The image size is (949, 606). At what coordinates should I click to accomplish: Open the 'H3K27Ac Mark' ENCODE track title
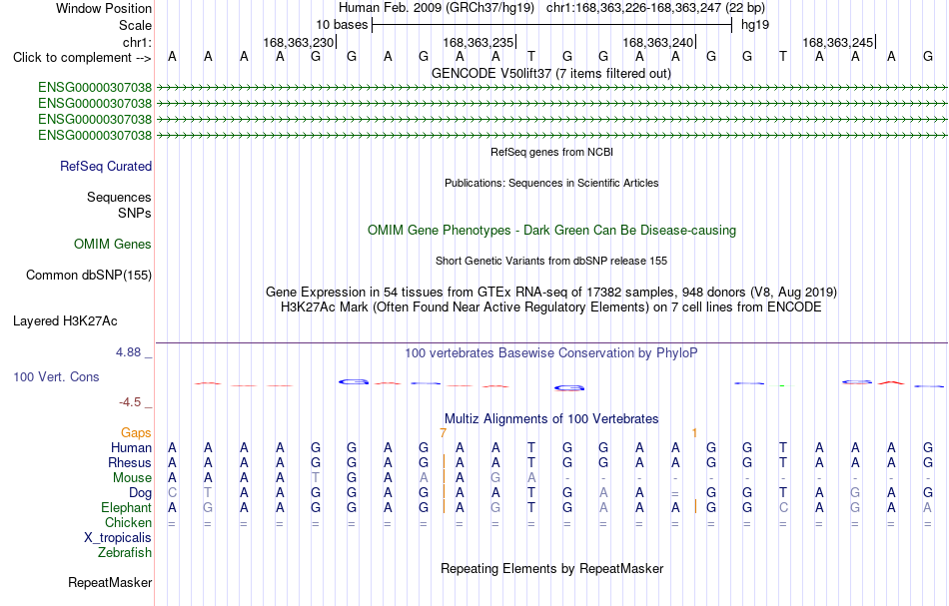pyautogui.click(x=551, y=307)
